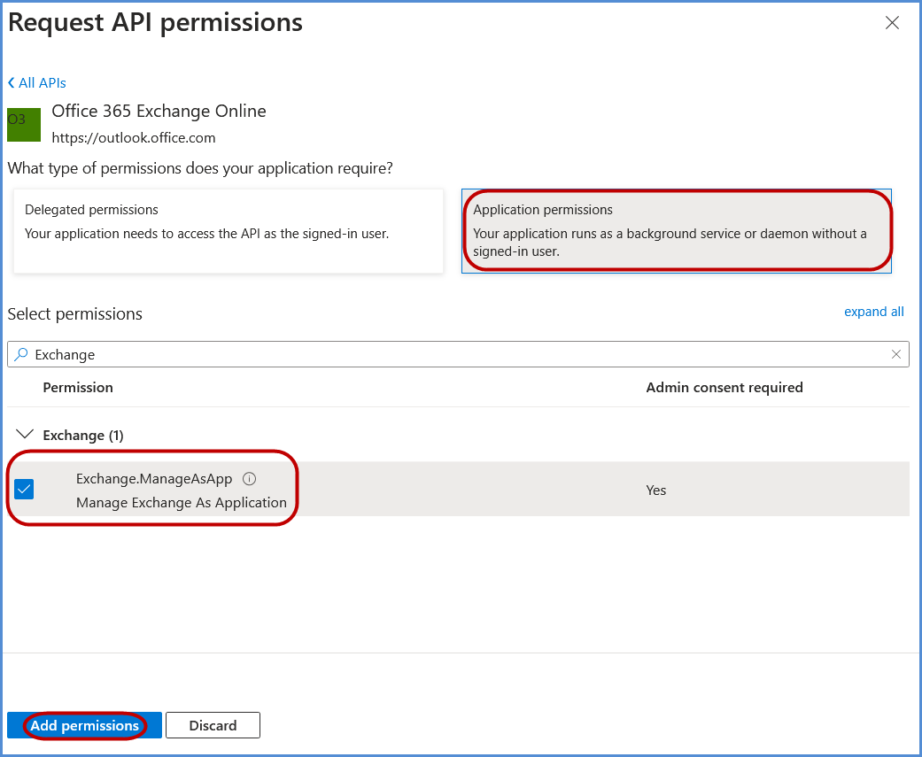Click the Yes admin consent value
This screenshot has width=922, height=757.
(655, 490)
